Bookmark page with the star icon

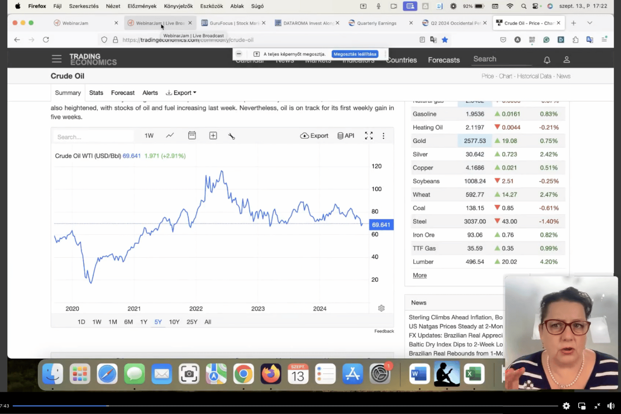445,40
